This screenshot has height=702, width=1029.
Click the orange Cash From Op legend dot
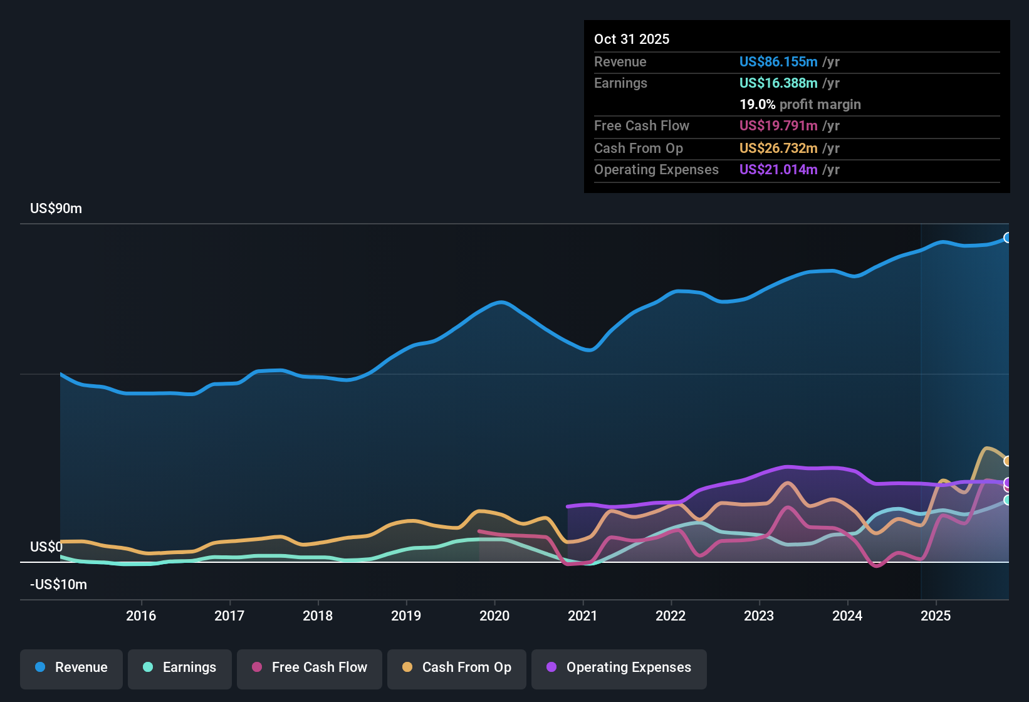[407, 668]
